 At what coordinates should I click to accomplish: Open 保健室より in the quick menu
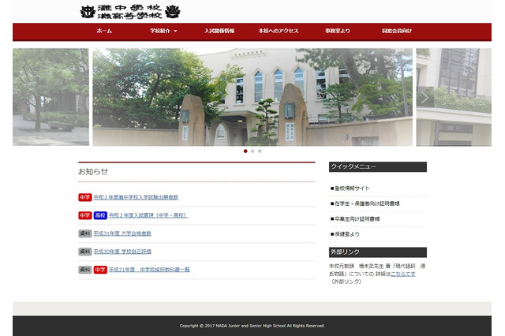(346, 234)
